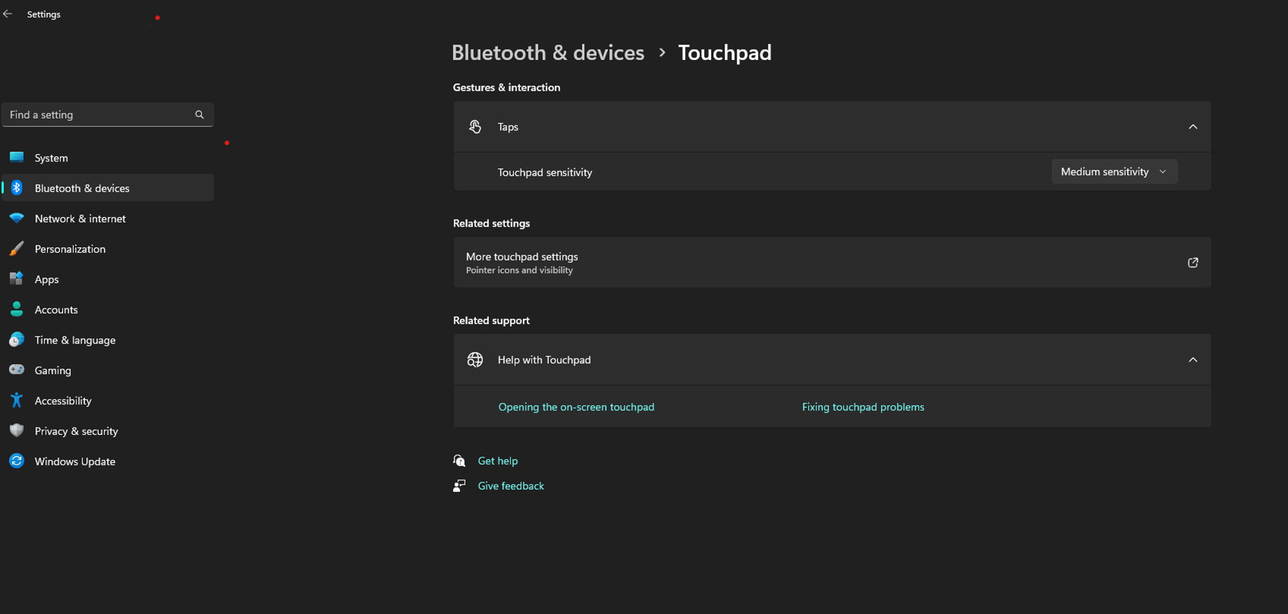The width and height of the screenshot is (1288, 614).
Task: Click the Gaming controller icon
Action: click(17, 370)
